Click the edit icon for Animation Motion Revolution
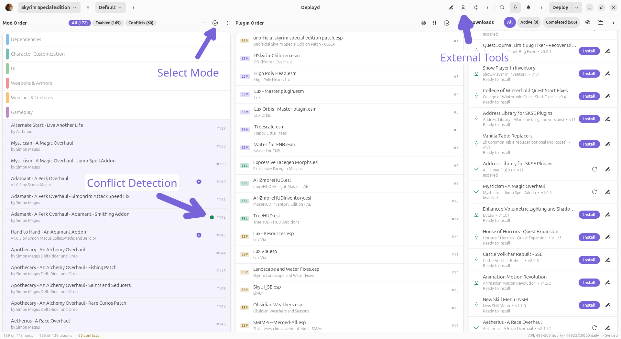Screen dimensions: 621x339 coord(607,283)
